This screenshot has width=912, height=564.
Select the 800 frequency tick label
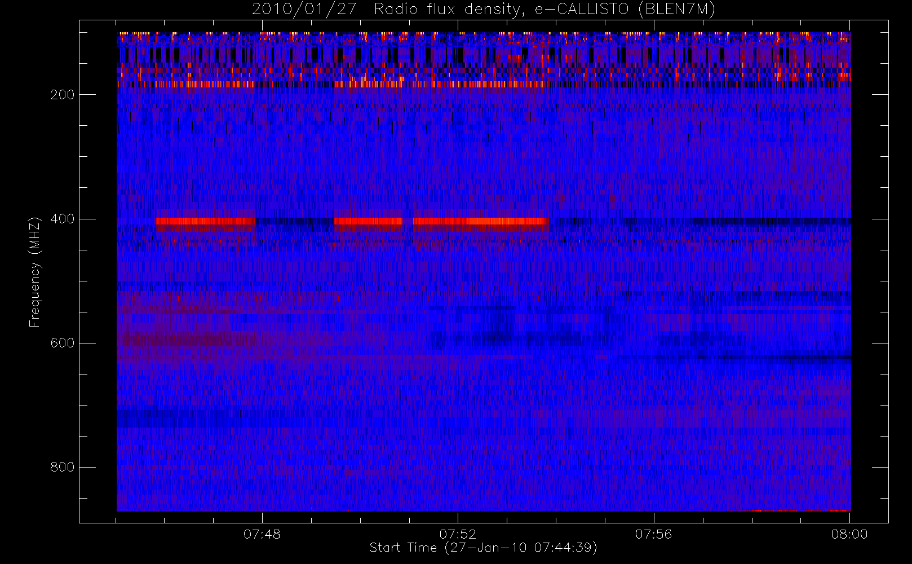(x=63, y=467)
